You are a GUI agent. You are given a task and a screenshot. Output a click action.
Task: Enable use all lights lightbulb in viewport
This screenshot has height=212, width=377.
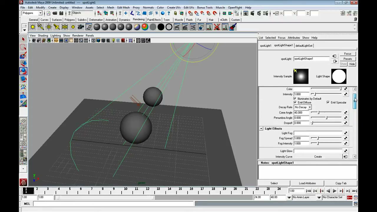click(x=113, y=41)
